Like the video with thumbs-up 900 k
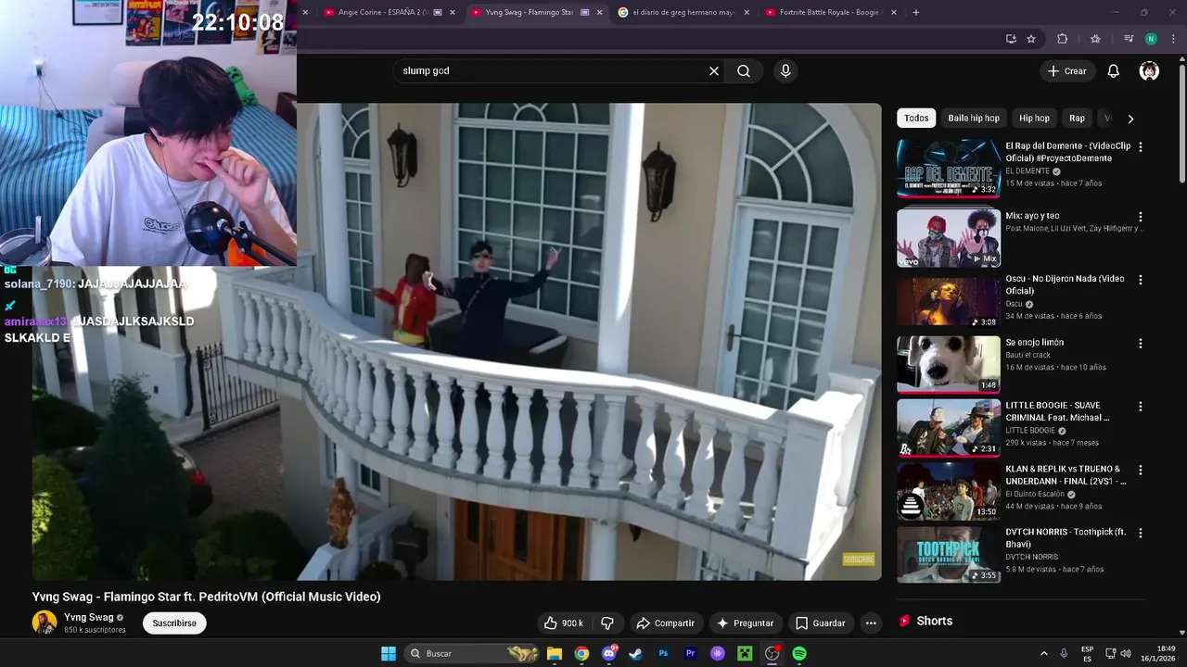 point(564,623)
